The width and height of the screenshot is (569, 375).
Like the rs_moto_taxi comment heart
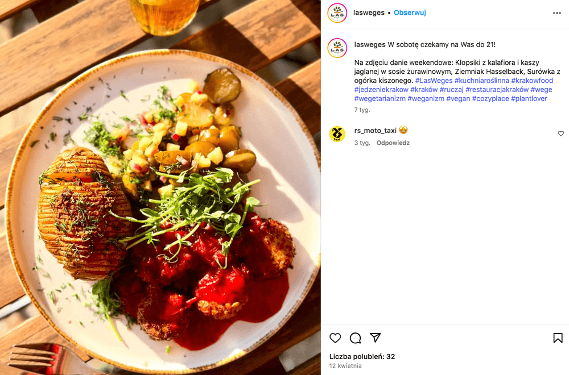coord(560,134)
